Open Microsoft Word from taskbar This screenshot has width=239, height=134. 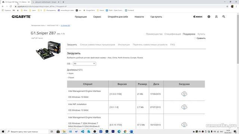click(x=131, y=131)
